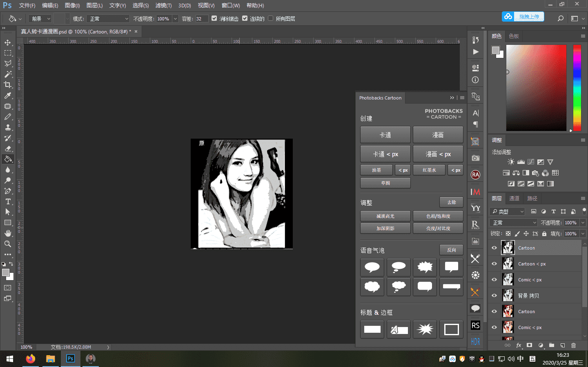Open the HDR plugin panel icon
This screenshot has height=367, width=588.
pyautogui.click(x=475, y=342)
